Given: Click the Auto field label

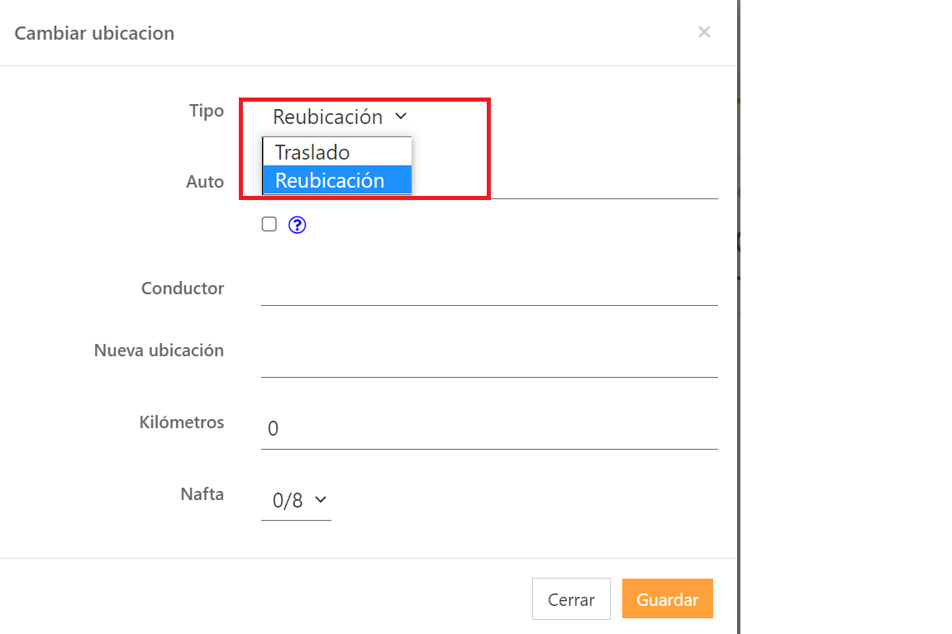Looking at the screenshot, I should (x=205, y=182).
